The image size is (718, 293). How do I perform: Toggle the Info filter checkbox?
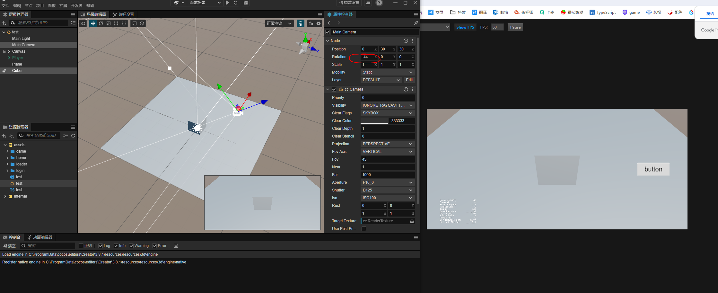116,246
